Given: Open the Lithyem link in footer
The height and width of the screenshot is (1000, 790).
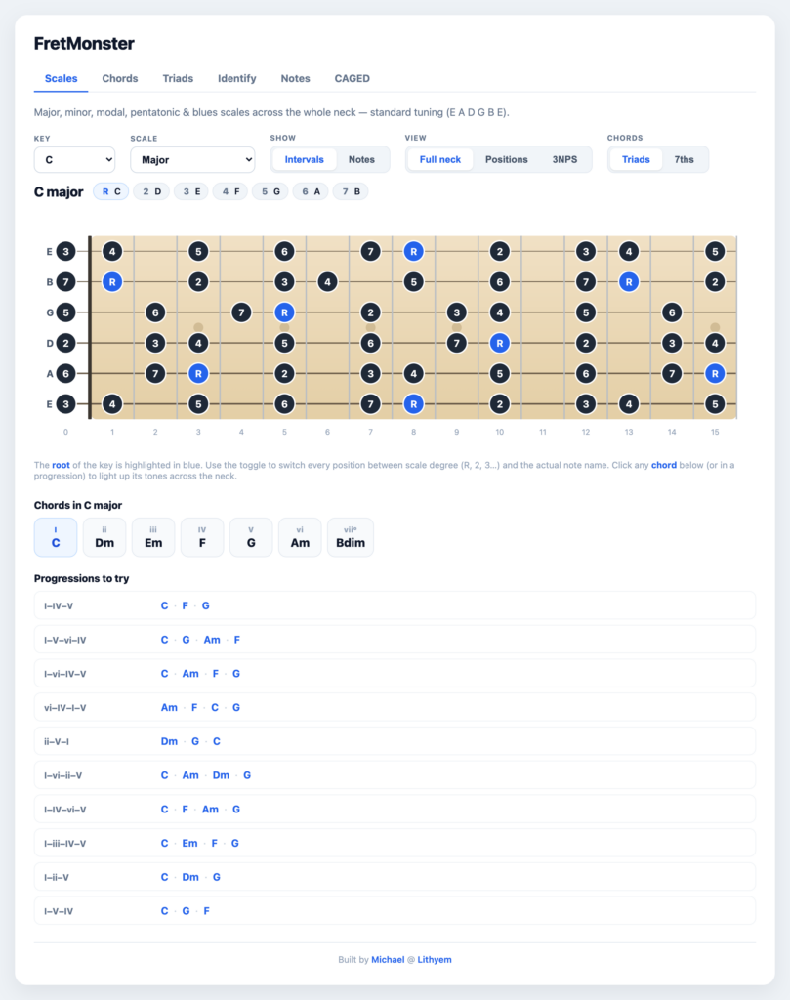Looking at the screenshot, I should point(435,960).
